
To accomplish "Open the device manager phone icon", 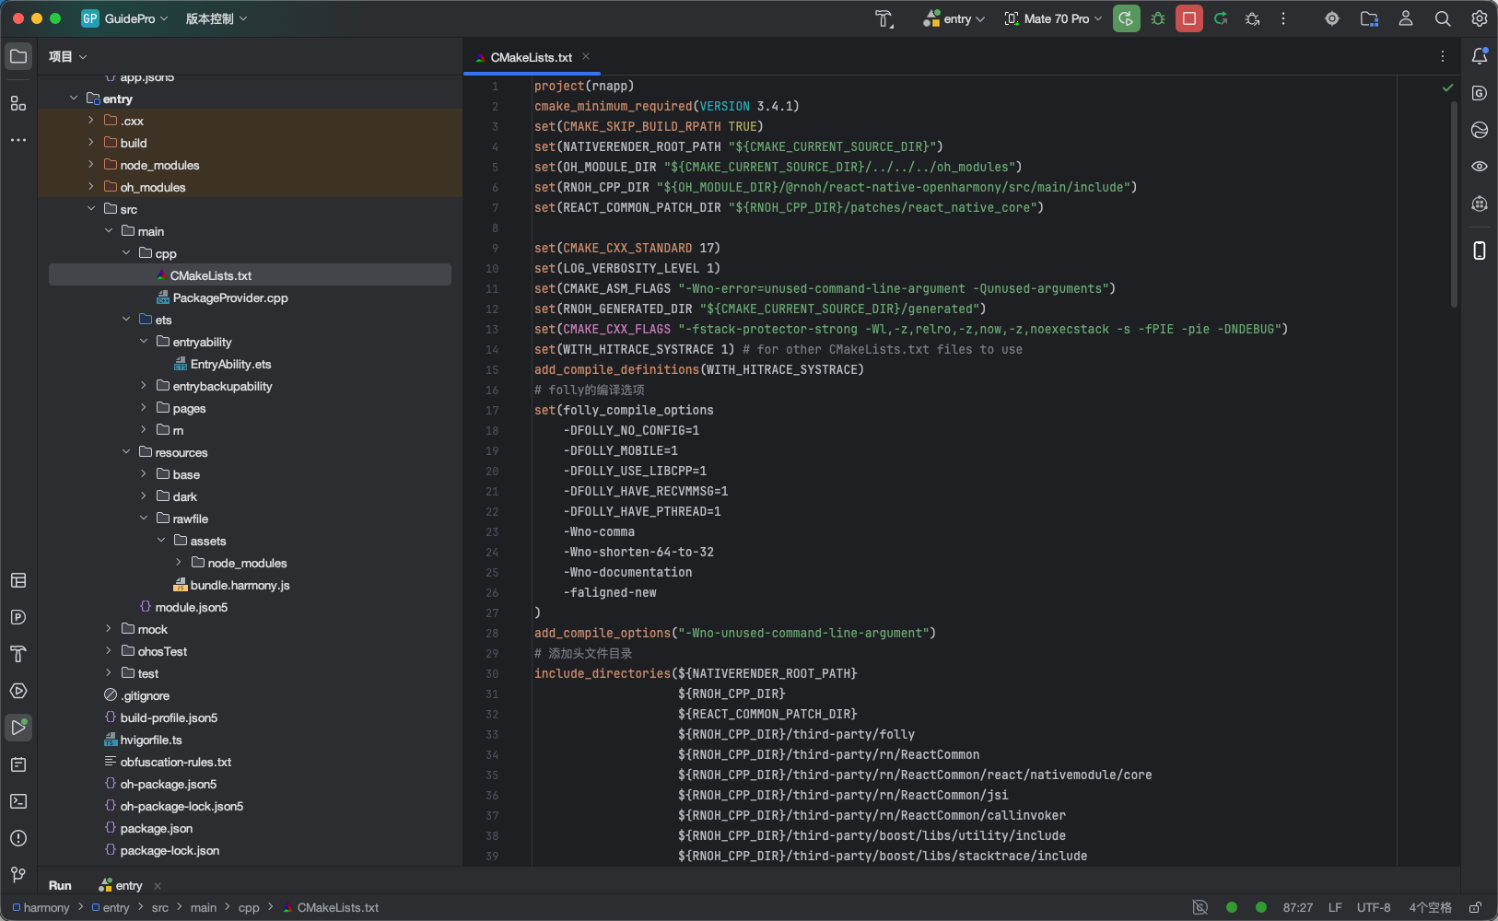I will click(1480, 251).
